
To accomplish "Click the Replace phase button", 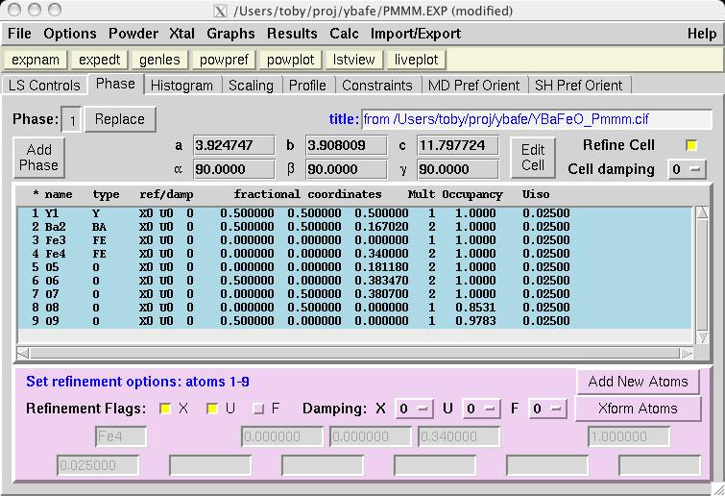I will (120, 119).
